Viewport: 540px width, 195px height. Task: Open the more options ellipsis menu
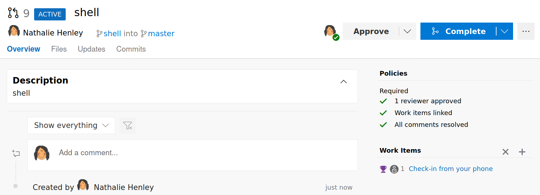(526, 31)
